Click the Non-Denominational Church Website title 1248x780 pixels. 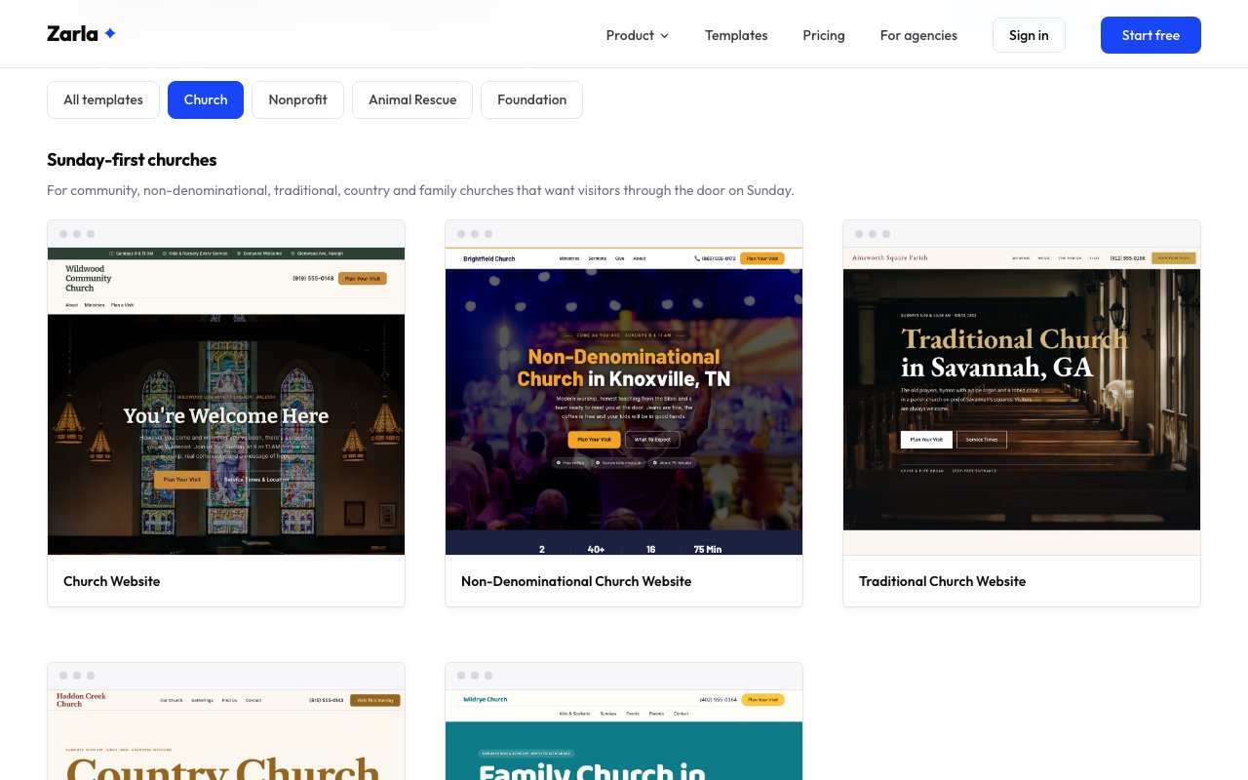click(x=576, y=581)
